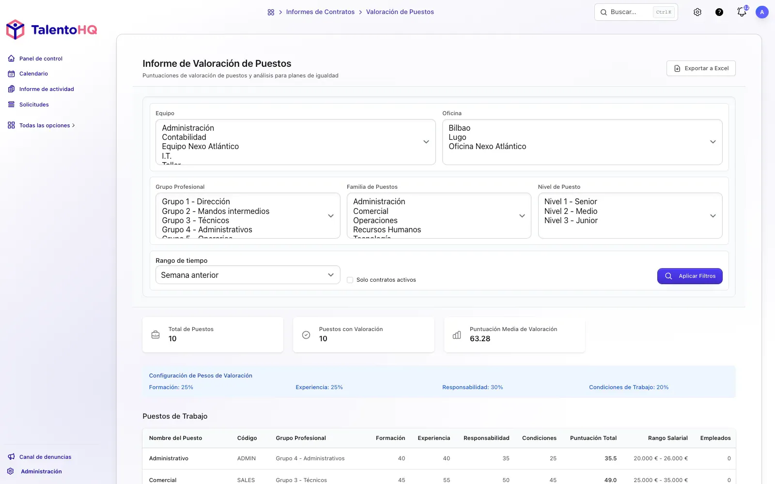Click Aplicar Filtros button
This screenshot has height=484, width=775.
pyautogui.click(x=690, y=276)
